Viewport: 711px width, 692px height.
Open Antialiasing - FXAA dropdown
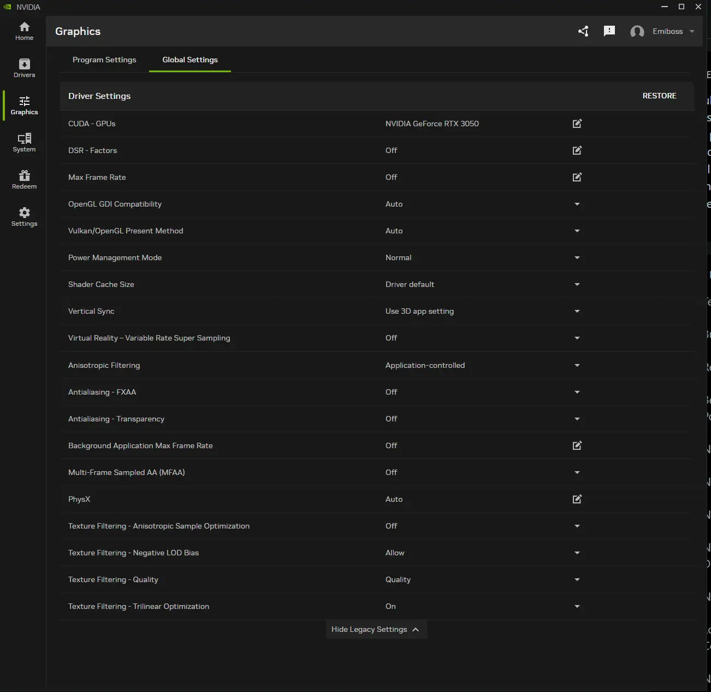click(x=577, y=392)
